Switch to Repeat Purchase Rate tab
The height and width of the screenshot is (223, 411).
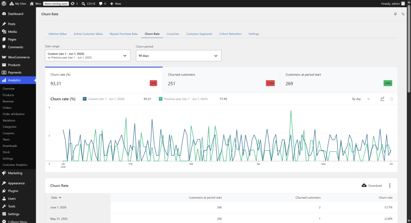124,34
